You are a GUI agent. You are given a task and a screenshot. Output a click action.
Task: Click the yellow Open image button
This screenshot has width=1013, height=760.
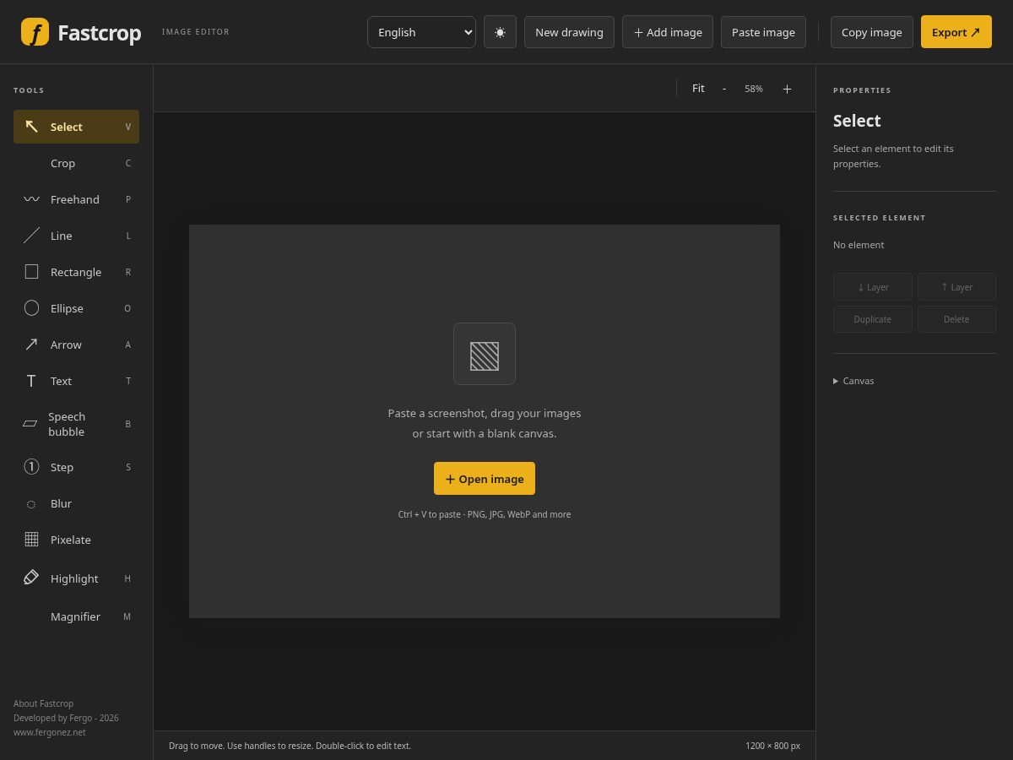485,479
